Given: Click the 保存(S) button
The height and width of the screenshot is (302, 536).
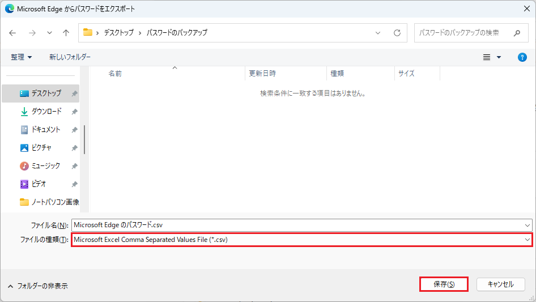Looking at the screenshot, I should pos(444,284).
